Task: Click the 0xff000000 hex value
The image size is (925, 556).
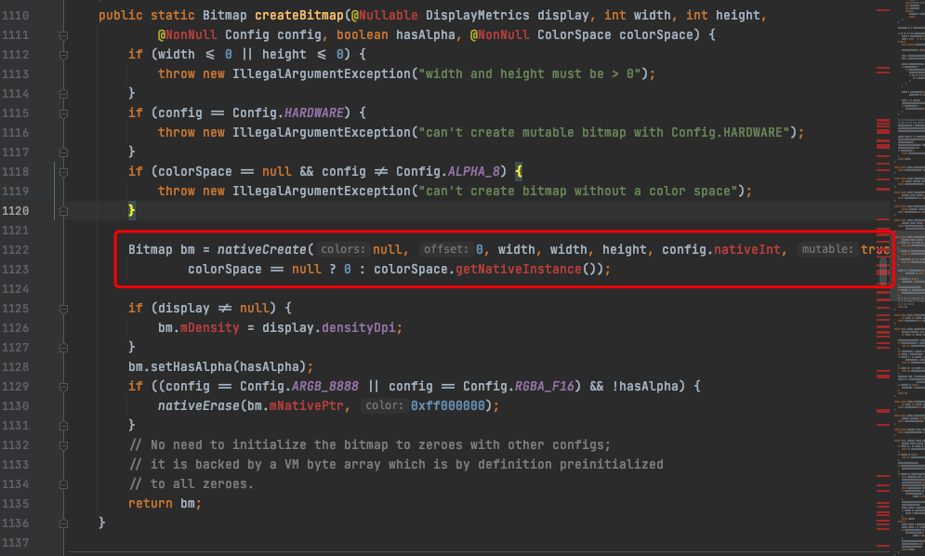Action: coord(448,405)
